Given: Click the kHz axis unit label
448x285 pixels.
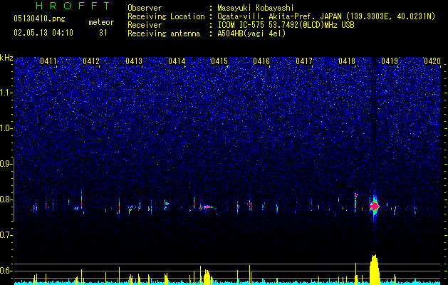Looking at the screenshot, I should (x=6, y=58).
